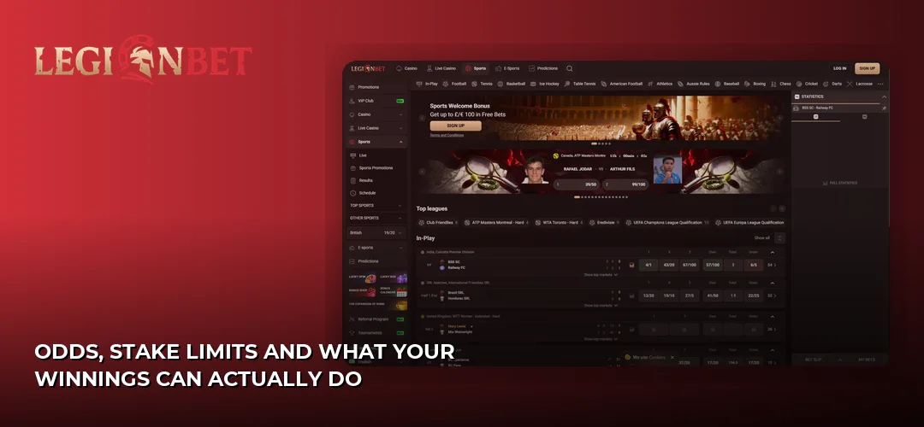The image size is (924, 427).
Task: Expand the sidebar Casino section
Action: [401, 114]
